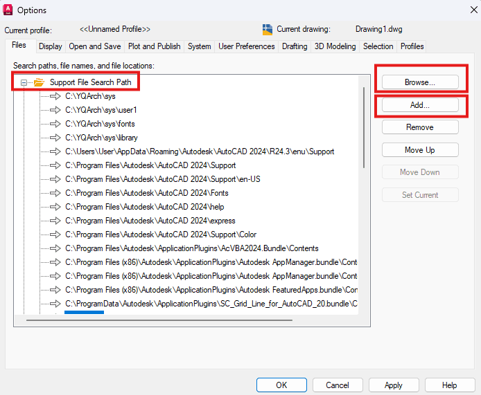Close the Options dialog
The width and height of the screenshot is (481, 395).
473,10
